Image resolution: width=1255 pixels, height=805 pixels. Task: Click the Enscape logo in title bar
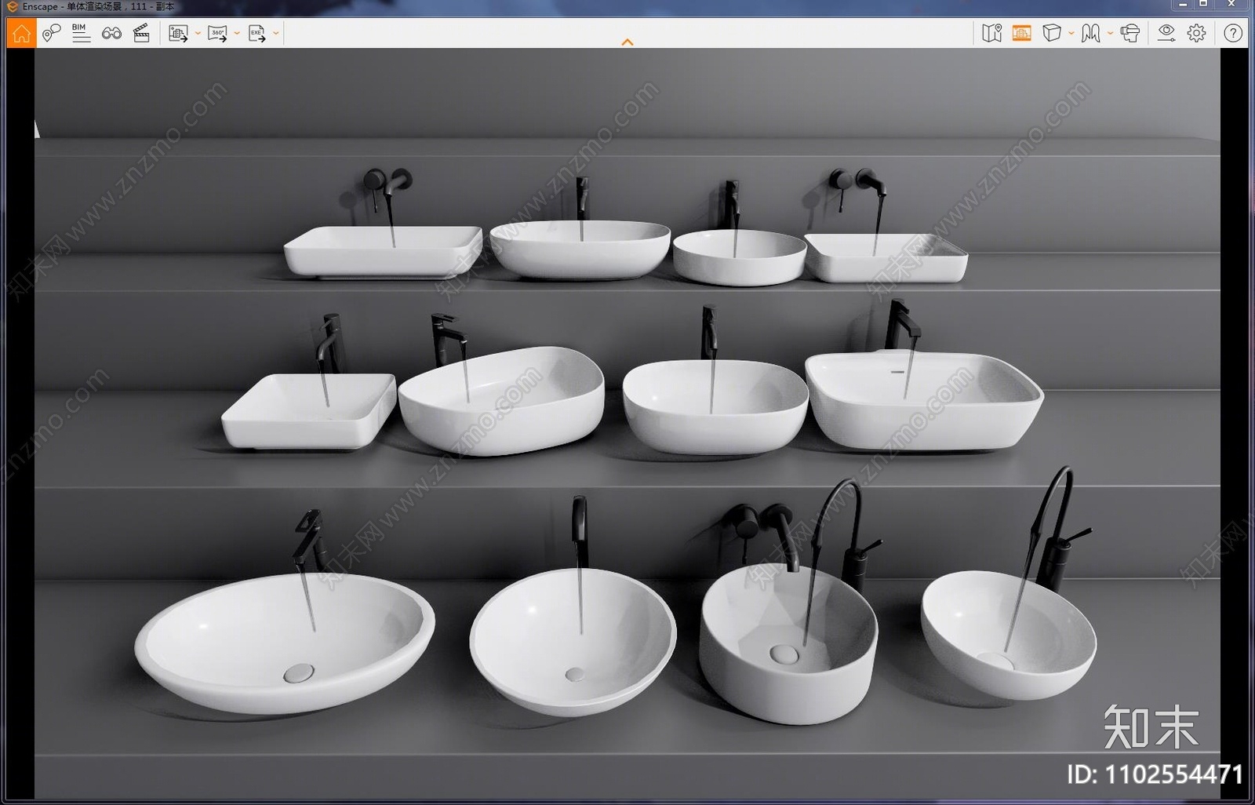12,6
